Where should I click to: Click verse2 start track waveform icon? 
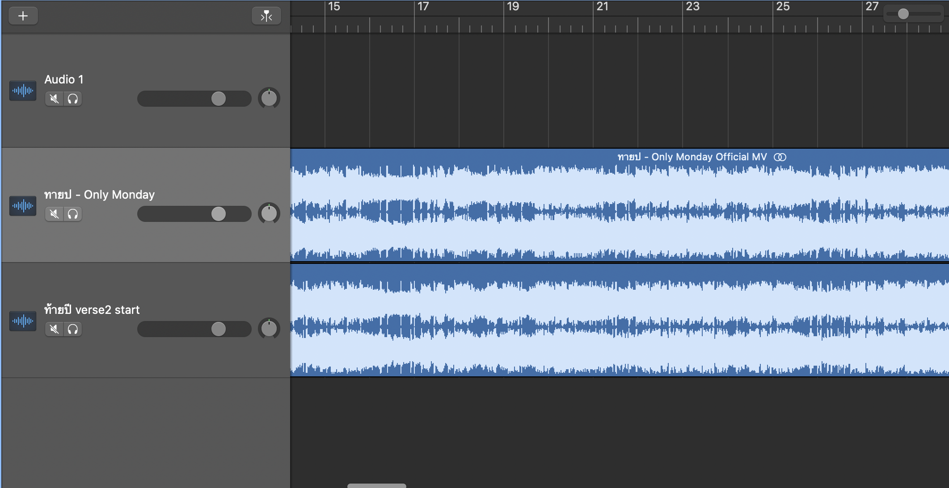(x=23, y=321)
